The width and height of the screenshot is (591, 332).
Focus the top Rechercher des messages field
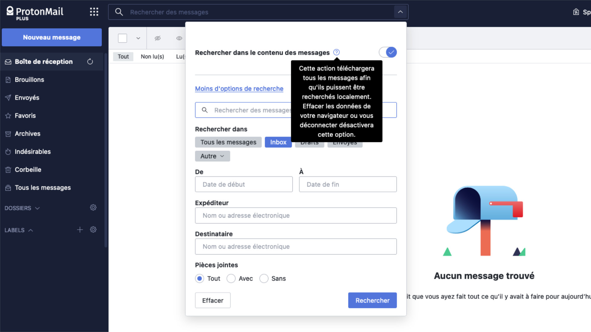coord(259,12)
